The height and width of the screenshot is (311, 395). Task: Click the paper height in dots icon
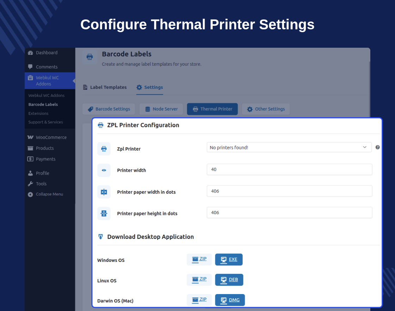tap(104, 213)
